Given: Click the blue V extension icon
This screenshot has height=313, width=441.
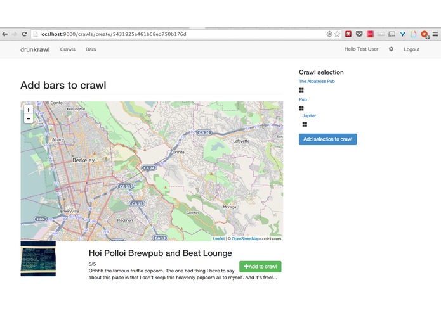Looking at the screenshot, I should pyautogui.click(x=403, y=34).
